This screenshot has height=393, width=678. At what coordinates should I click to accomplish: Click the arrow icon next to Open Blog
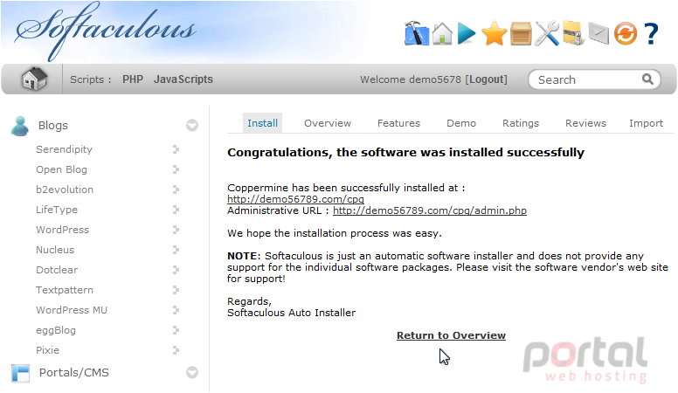[176, 169]
